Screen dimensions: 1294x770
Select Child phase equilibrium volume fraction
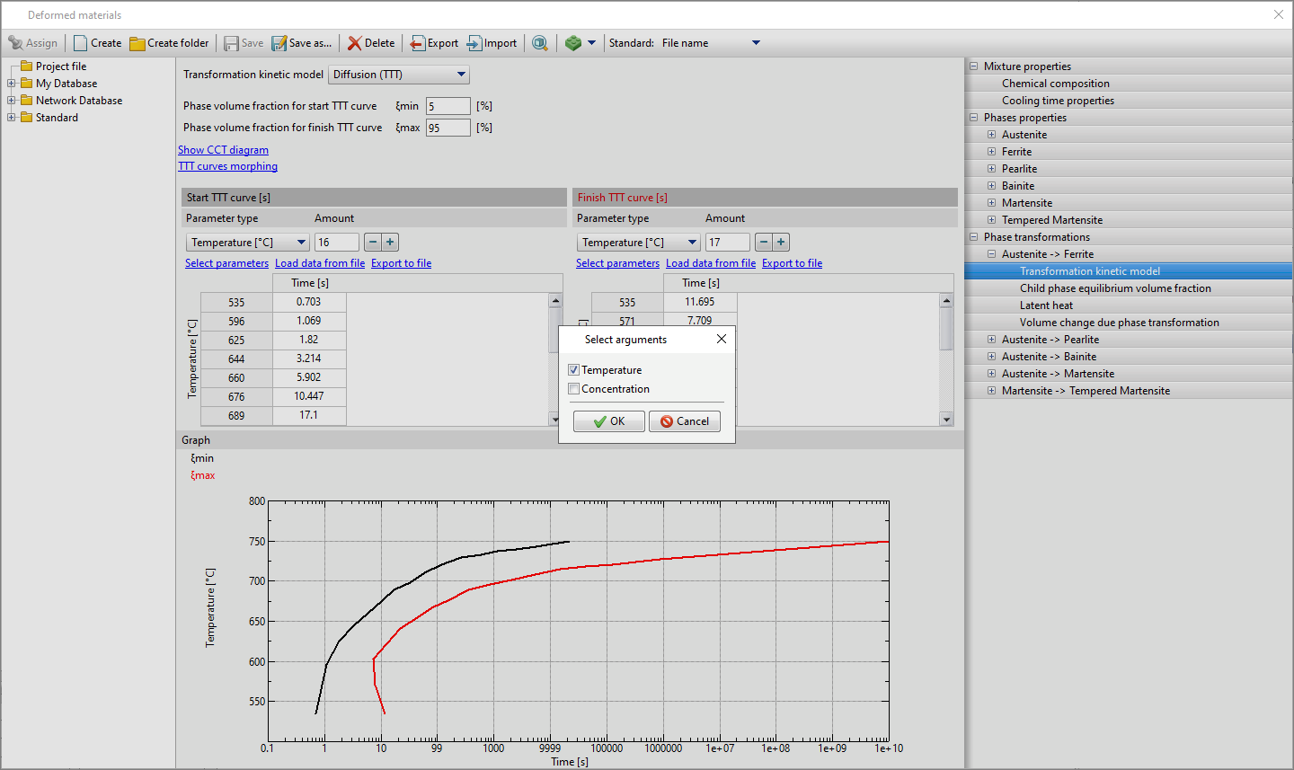point(1114,288)
